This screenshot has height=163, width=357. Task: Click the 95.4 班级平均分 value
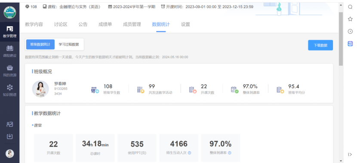pyautogui.click(x=293, y=86)
